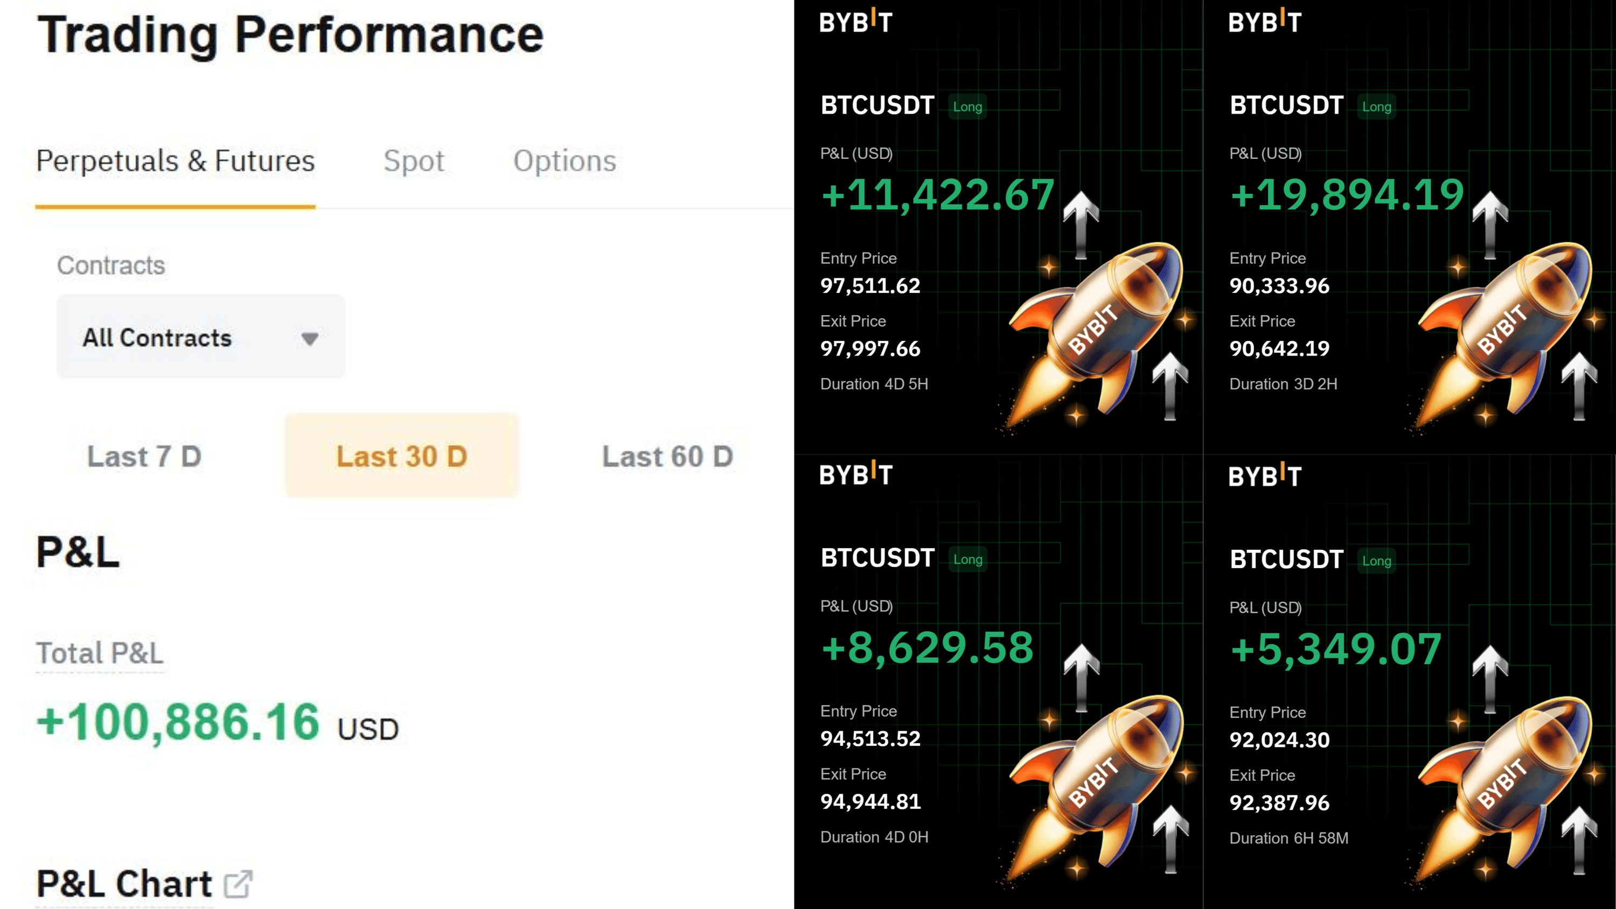The width and height of the screenshot is (1616, 909).
Task: Click the Long badge on the +19,894.19 card
Action: (1376, 107)
